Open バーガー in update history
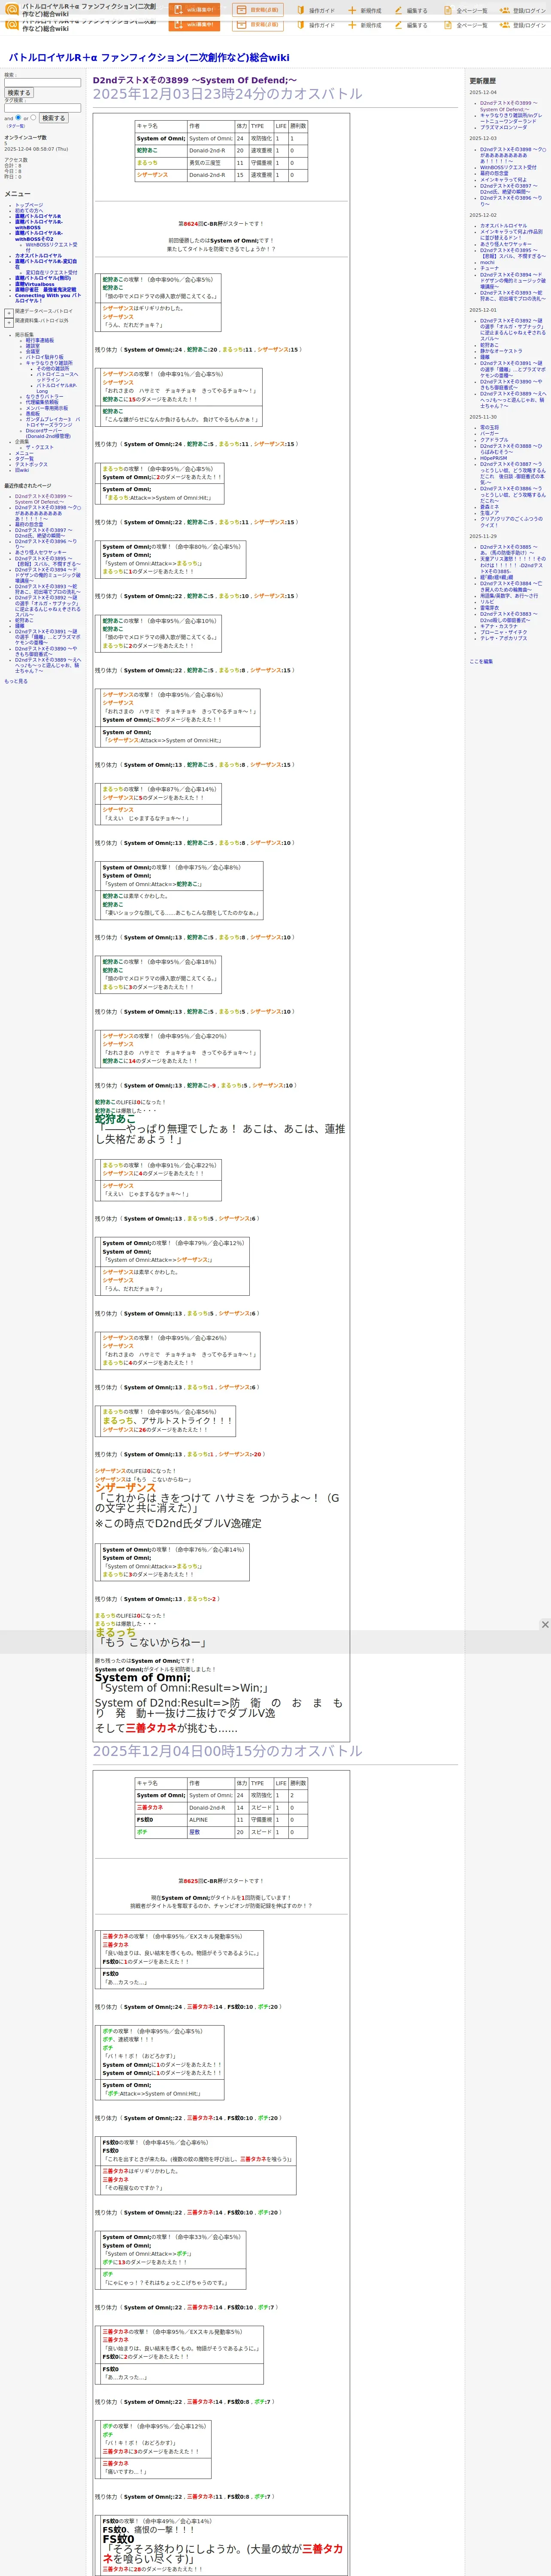 point(489,433)
